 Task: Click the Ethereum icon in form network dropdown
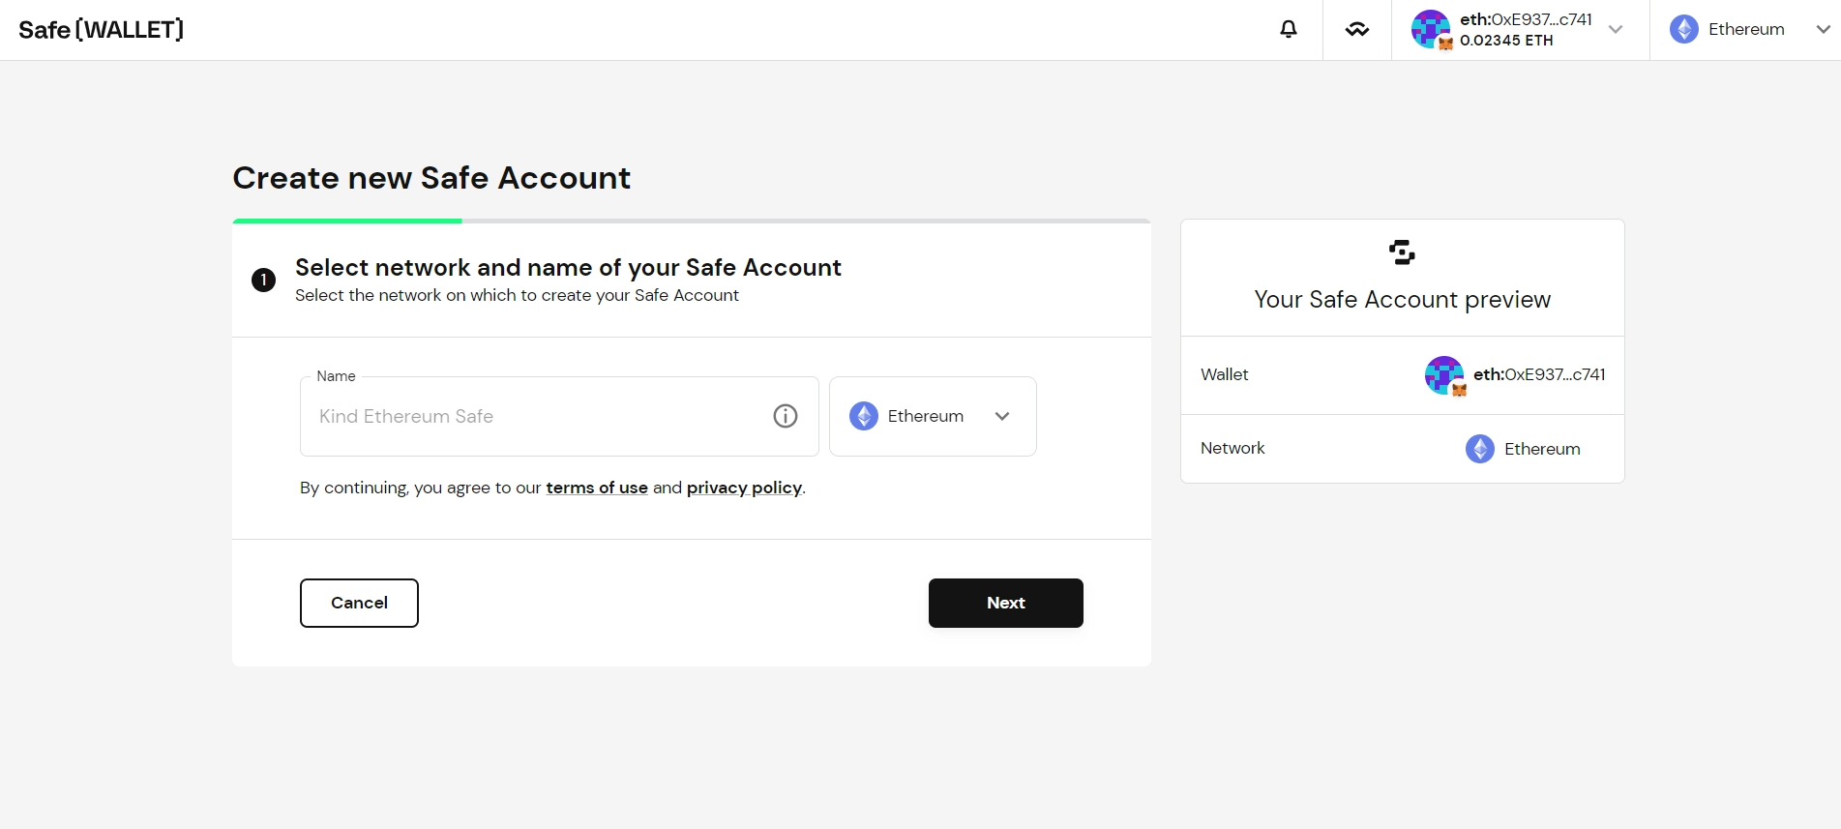pos(864,416)
